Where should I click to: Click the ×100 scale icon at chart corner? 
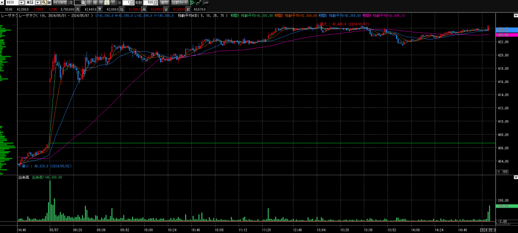pyautogui.click(x=503, y=172)
